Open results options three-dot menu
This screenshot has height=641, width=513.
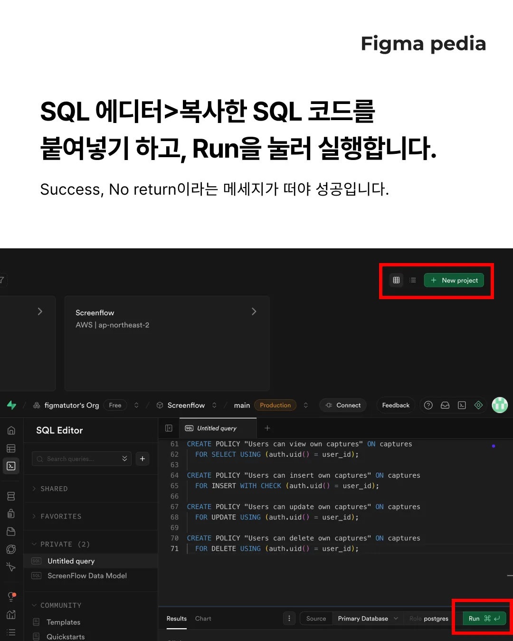coord(289,618)
